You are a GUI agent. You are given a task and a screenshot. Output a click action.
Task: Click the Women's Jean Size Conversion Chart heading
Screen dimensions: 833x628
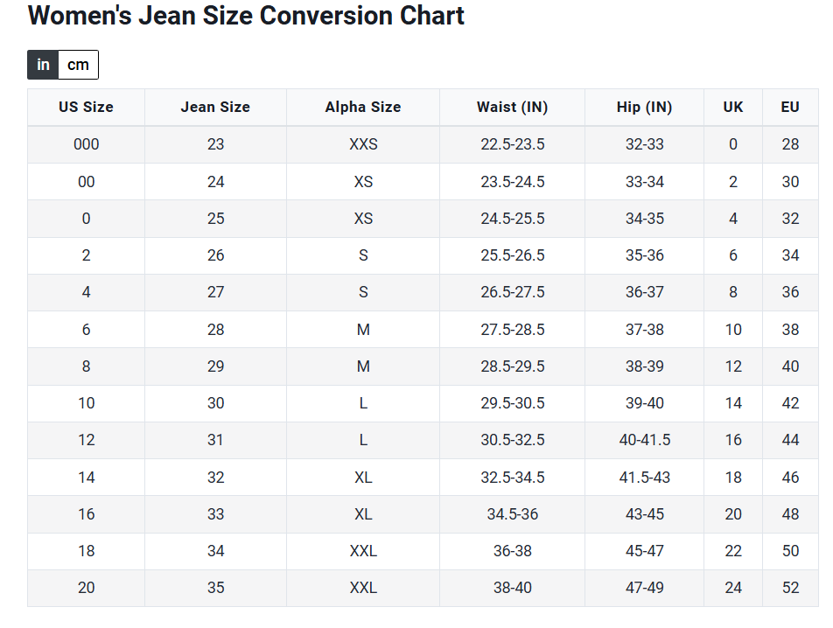coord(246,16)
